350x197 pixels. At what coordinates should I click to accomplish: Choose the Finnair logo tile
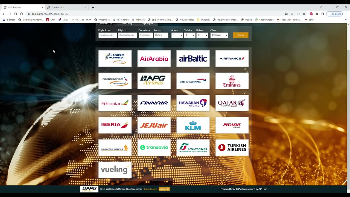click(154, 103)
